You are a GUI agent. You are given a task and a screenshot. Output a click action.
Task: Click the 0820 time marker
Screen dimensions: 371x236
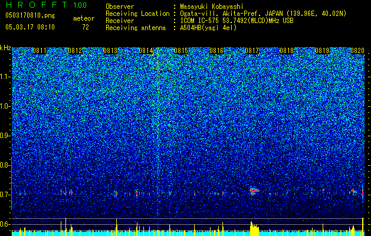tap(357, 51)
